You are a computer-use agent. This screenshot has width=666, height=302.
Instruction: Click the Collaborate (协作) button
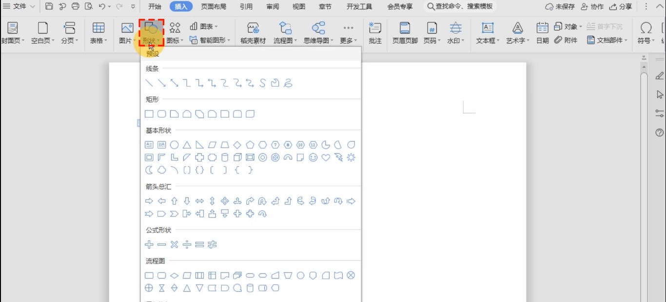(x=591, y=6)
